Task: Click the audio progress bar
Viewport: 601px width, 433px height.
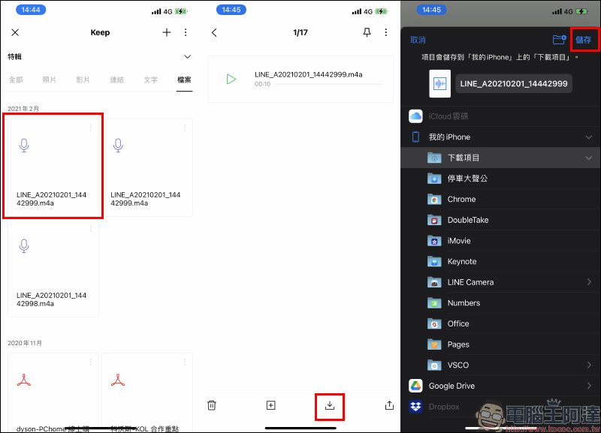Action: pos(328,84)
